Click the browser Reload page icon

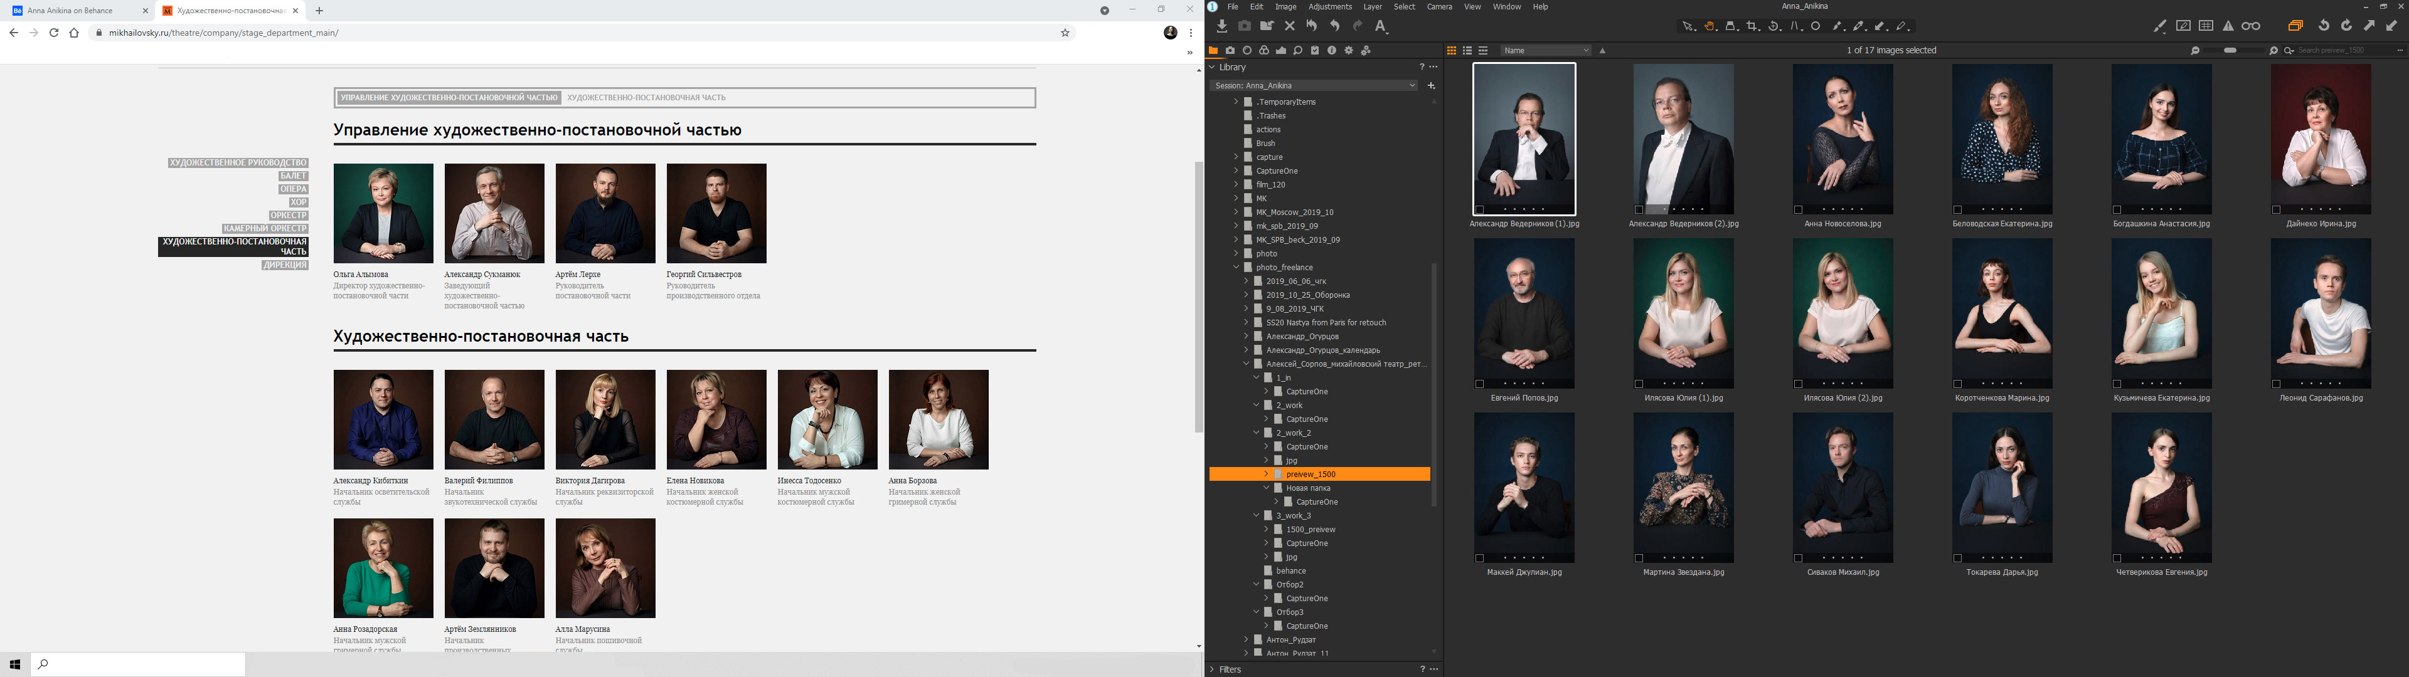(53, 33)
